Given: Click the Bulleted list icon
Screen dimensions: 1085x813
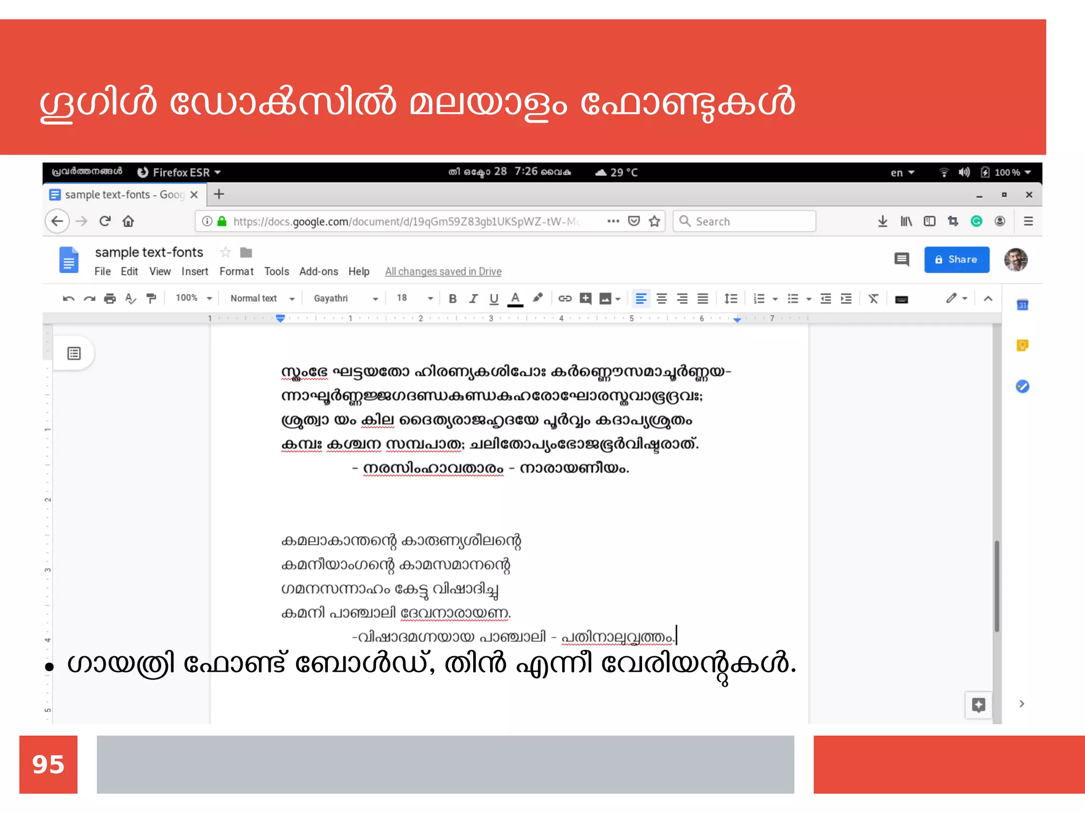Looking at the screenshot, I should (793, 299).
